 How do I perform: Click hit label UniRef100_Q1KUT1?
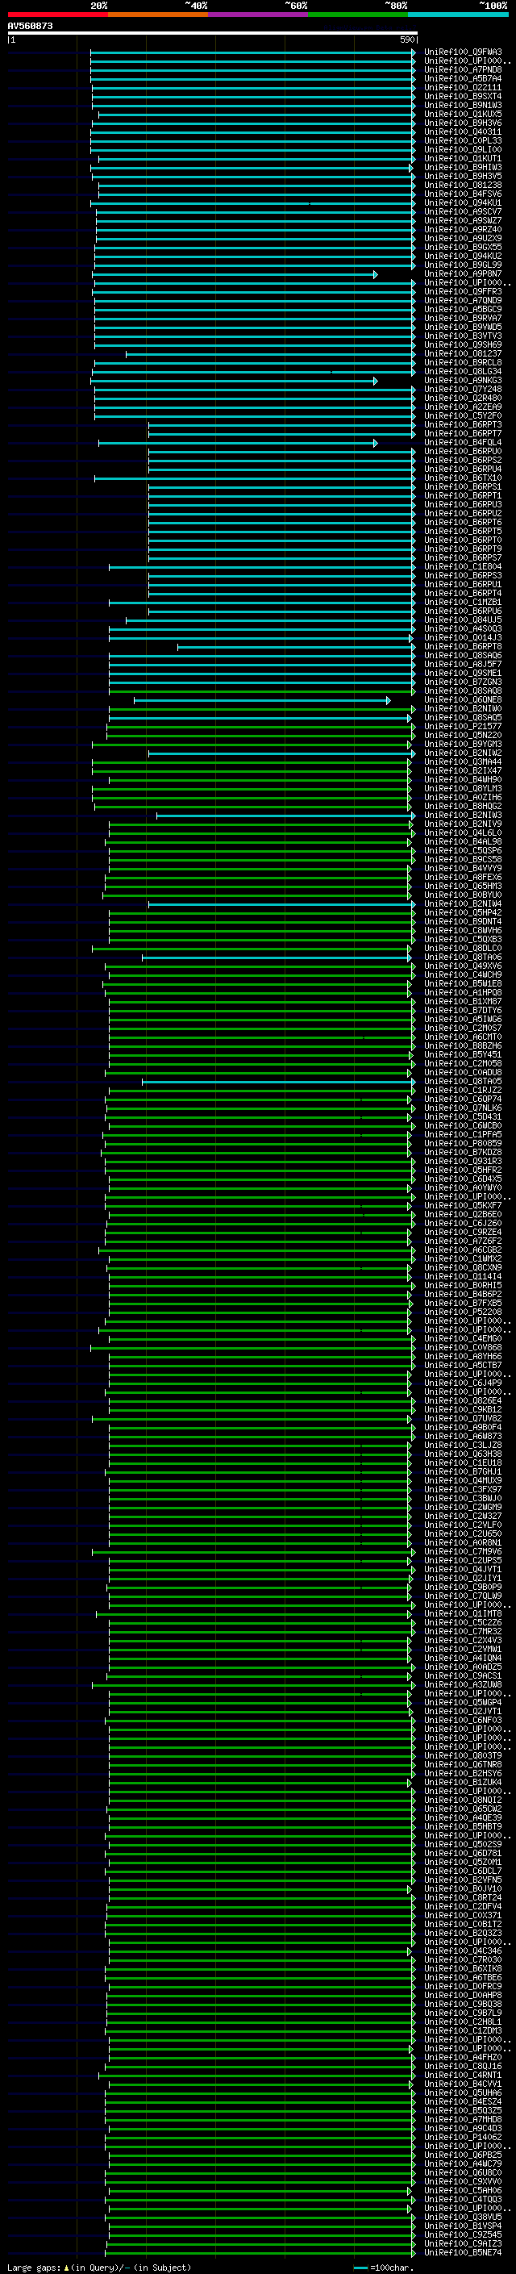click(463, 159)
